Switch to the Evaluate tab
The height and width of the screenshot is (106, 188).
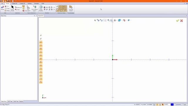pos(36,4)
